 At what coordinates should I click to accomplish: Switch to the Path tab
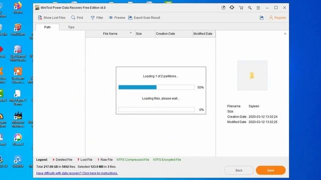tap(47, 27)
